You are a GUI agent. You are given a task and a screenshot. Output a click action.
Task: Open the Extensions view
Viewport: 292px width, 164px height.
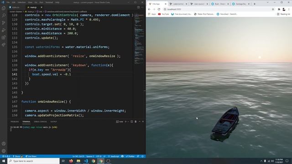[x=4, y=37]
